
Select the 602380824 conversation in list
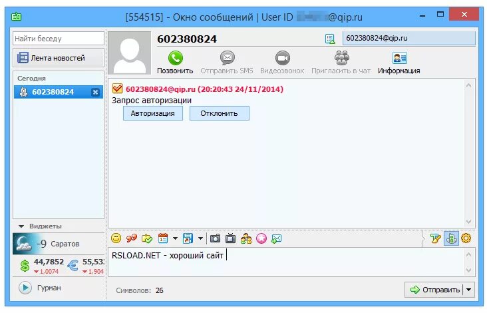pos(59,92)
